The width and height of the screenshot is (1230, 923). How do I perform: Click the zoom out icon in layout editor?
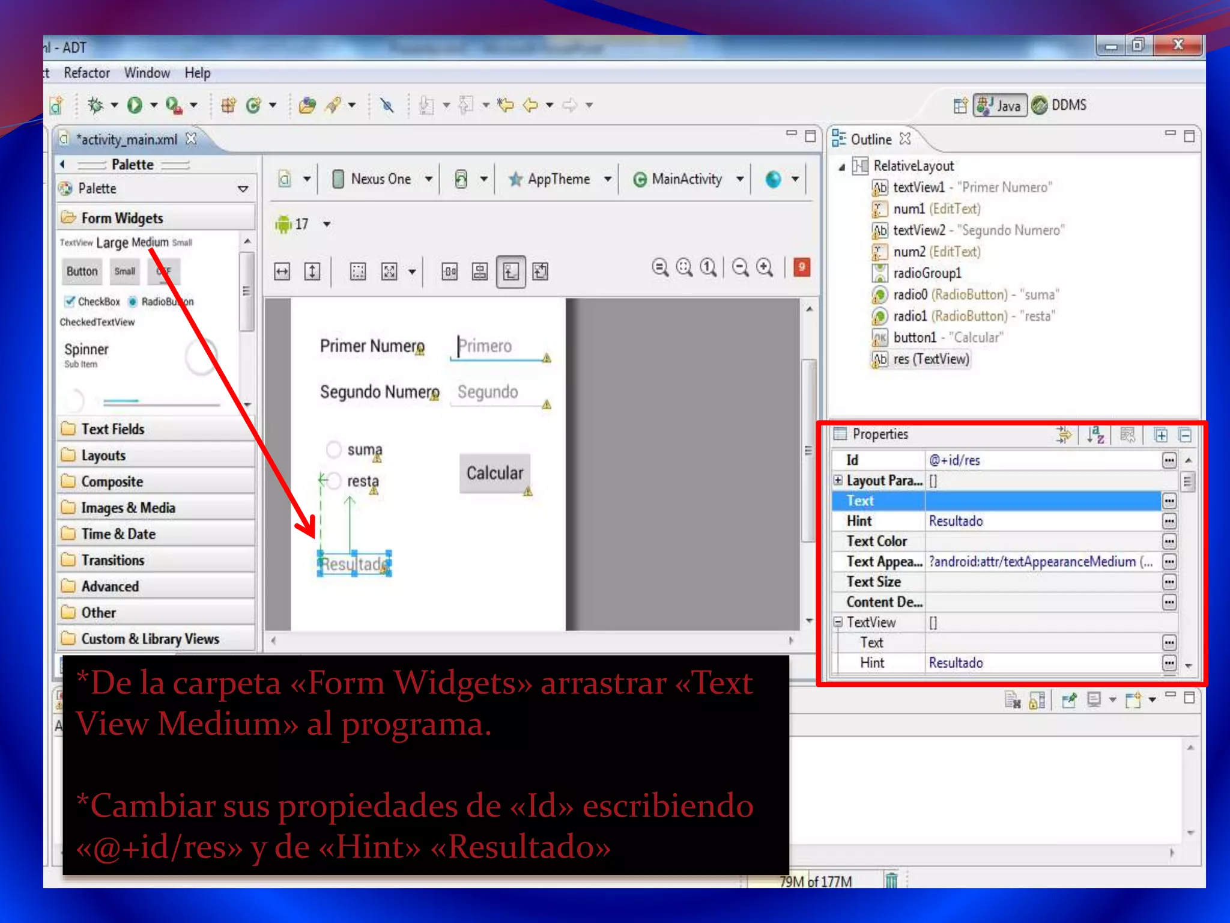(741, 267)
